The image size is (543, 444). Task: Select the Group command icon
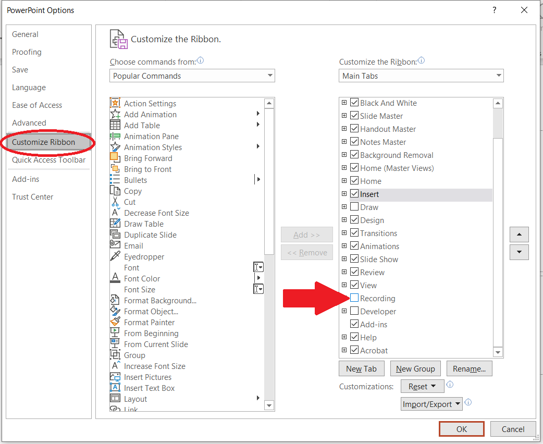point(115,355)
